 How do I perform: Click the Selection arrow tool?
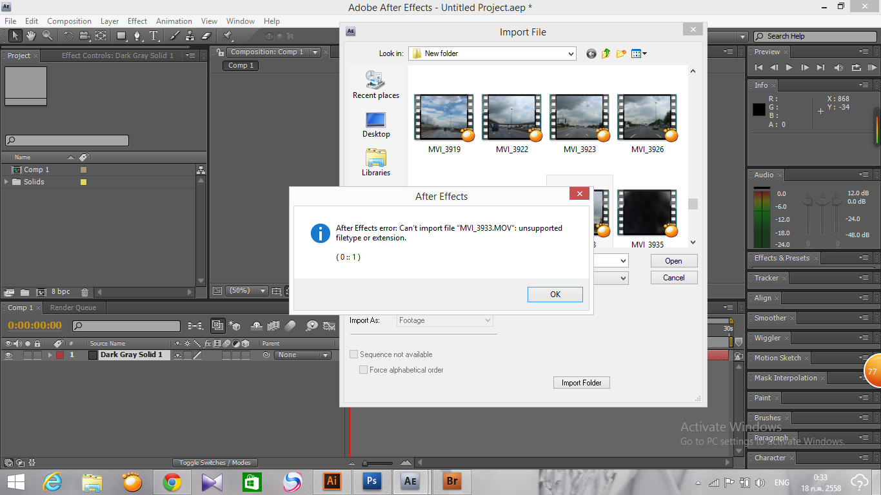click(x=15, y=36)
